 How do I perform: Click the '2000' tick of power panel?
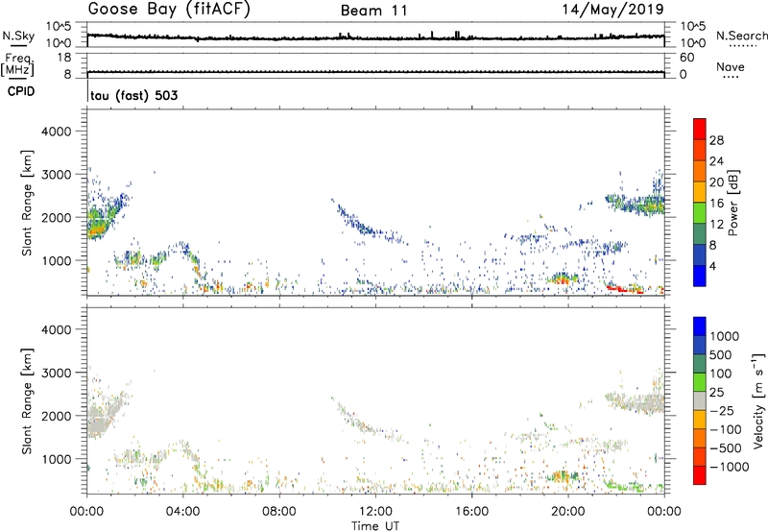coord(57,217)
